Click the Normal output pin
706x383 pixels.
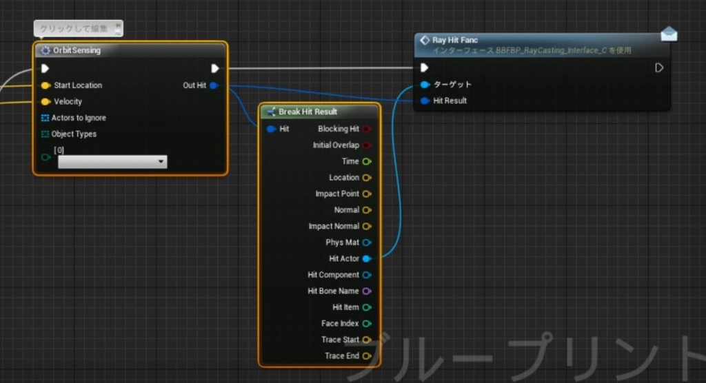[x=367, y=210]
